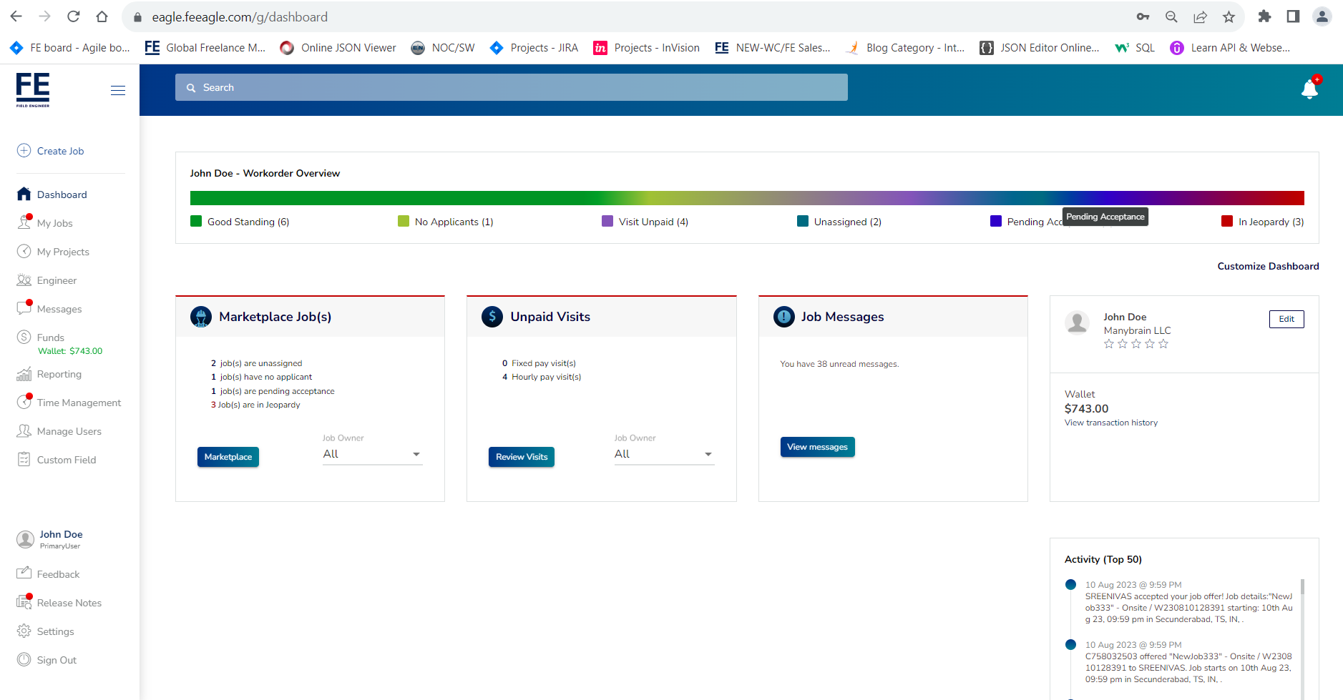Click the Pending Acceptance blue swatch

(995, 221)
